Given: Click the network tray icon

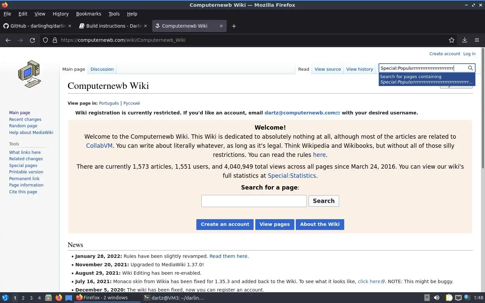Looking at the screenshot, I should pyautogui.click(x=458, y=298).
